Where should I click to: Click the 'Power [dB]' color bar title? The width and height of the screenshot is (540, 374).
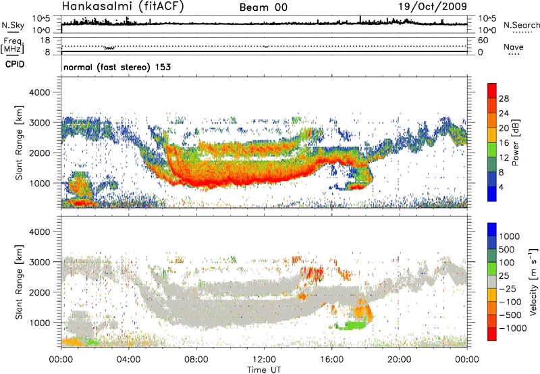[x=516, y=142]
